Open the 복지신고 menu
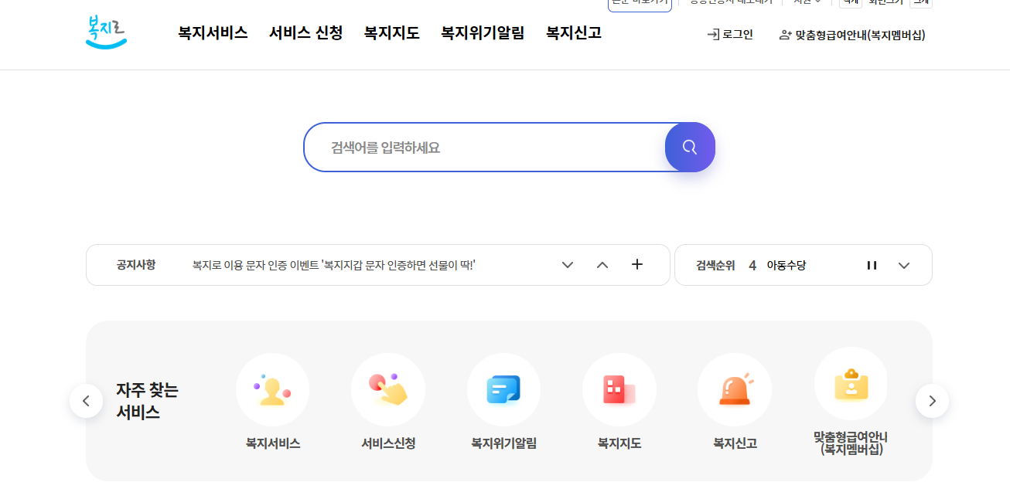 (574, 33)
